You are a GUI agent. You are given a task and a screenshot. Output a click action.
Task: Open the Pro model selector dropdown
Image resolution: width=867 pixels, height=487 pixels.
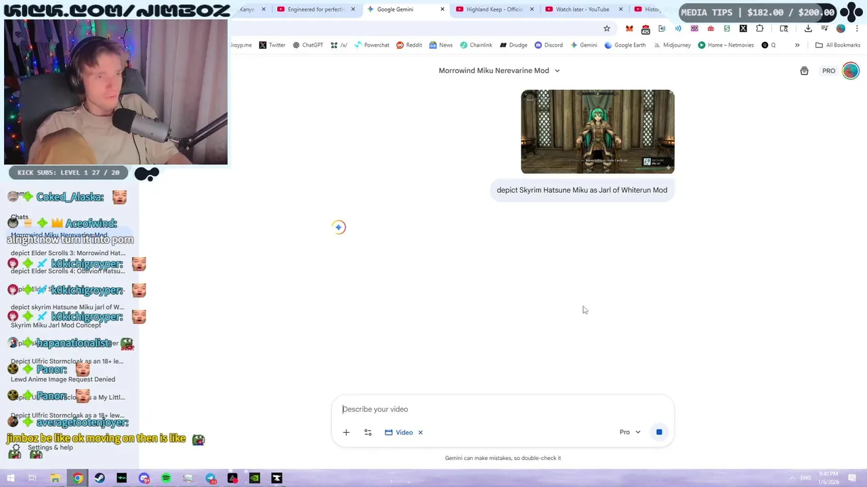(630, 432)
